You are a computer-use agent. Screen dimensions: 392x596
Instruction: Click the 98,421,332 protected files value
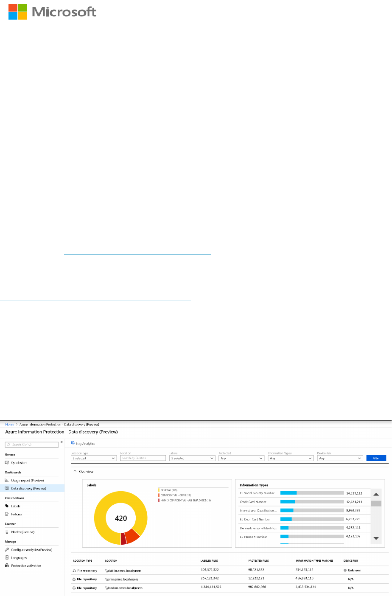click(256, 570)
